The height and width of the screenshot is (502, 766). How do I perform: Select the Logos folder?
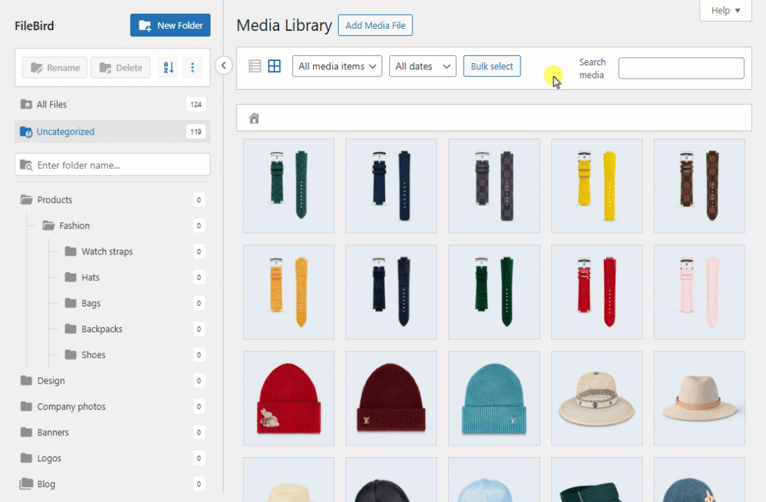(x=112, y=459)
